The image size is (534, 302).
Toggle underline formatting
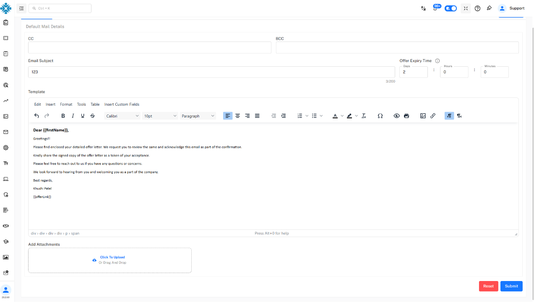point(83,116)
